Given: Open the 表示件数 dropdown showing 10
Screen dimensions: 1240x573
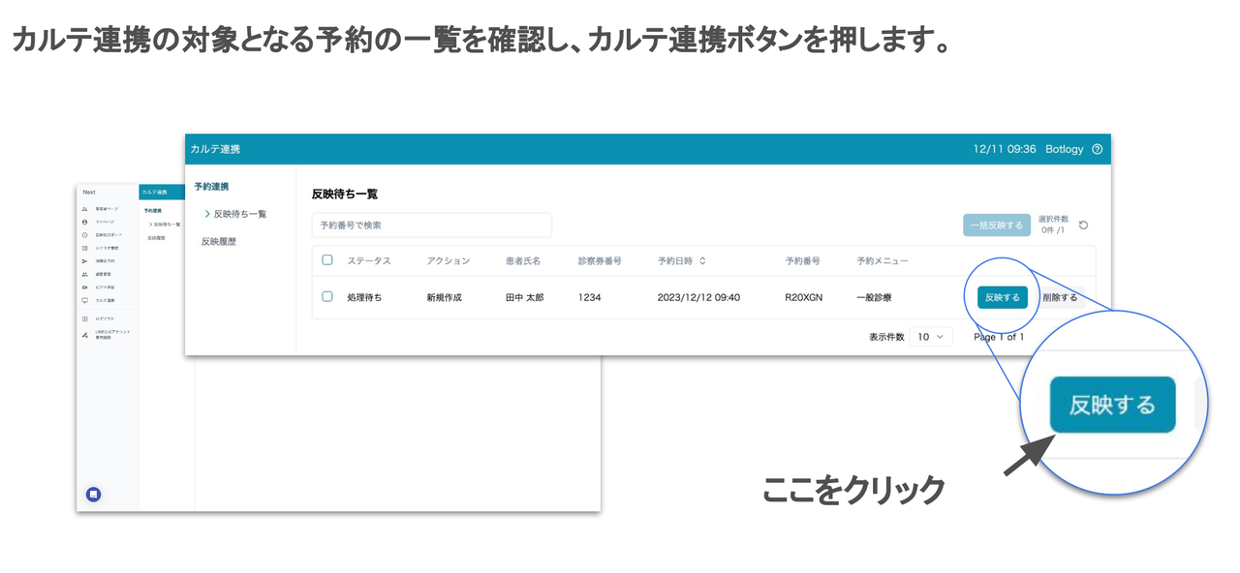Looking at the screenshot, I should [931, 337].
